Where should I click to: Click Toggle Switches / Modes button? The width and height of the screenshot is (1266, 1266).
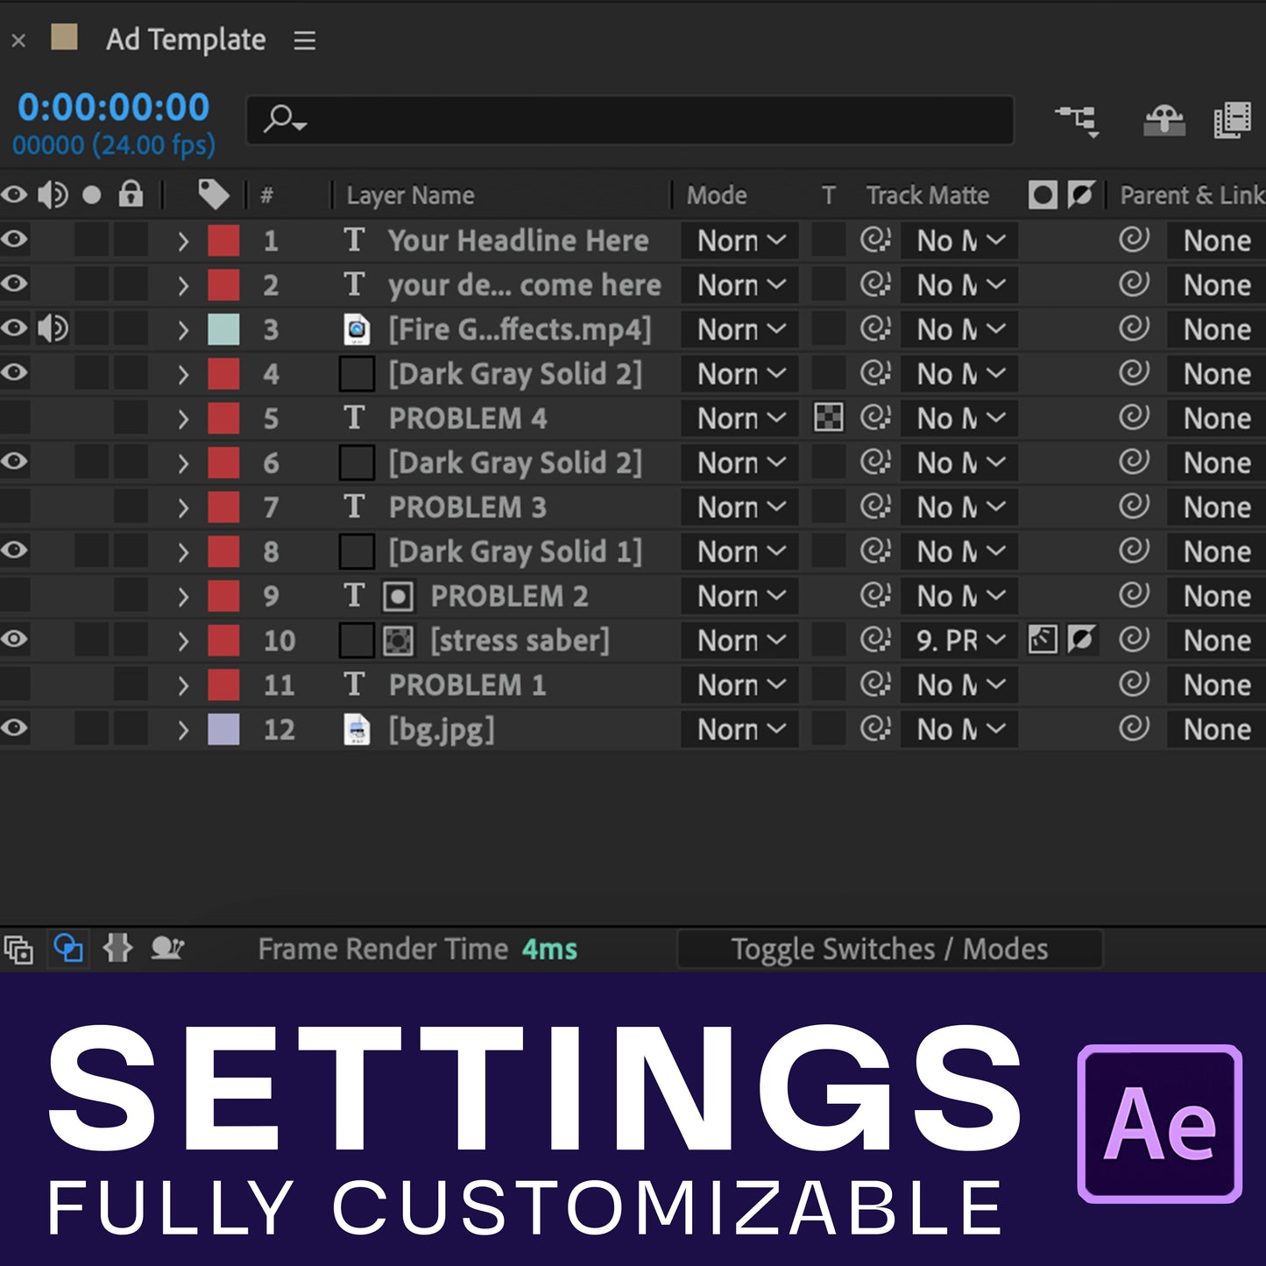[x=888, y=949]
